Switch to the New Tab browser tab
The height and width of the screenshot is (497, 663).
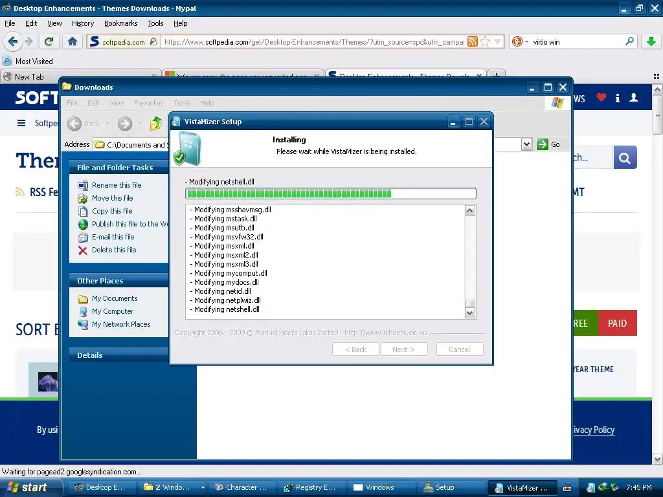coord(80,76)
